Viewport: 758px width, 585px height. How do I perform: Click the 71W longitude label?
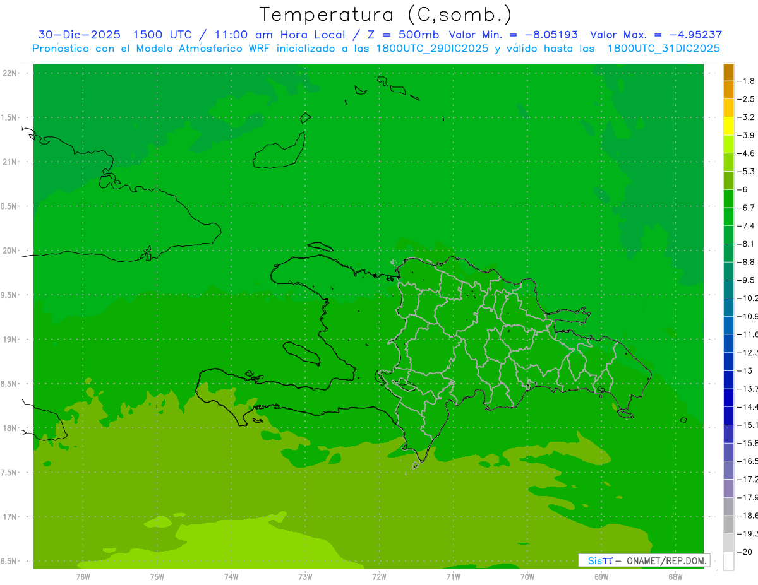click(453, 576)
